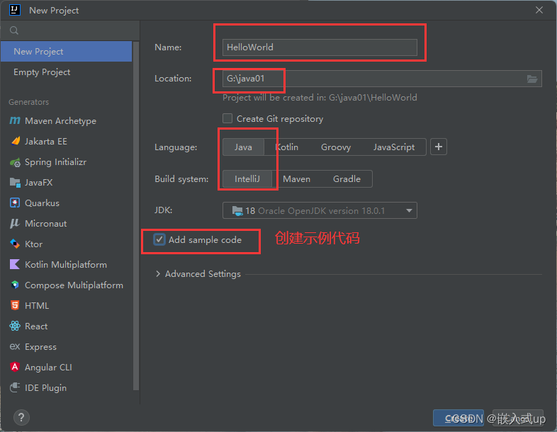Click the Maven Archetype generator icon
The width and height of the screenshot is (557, 432).
15,120
